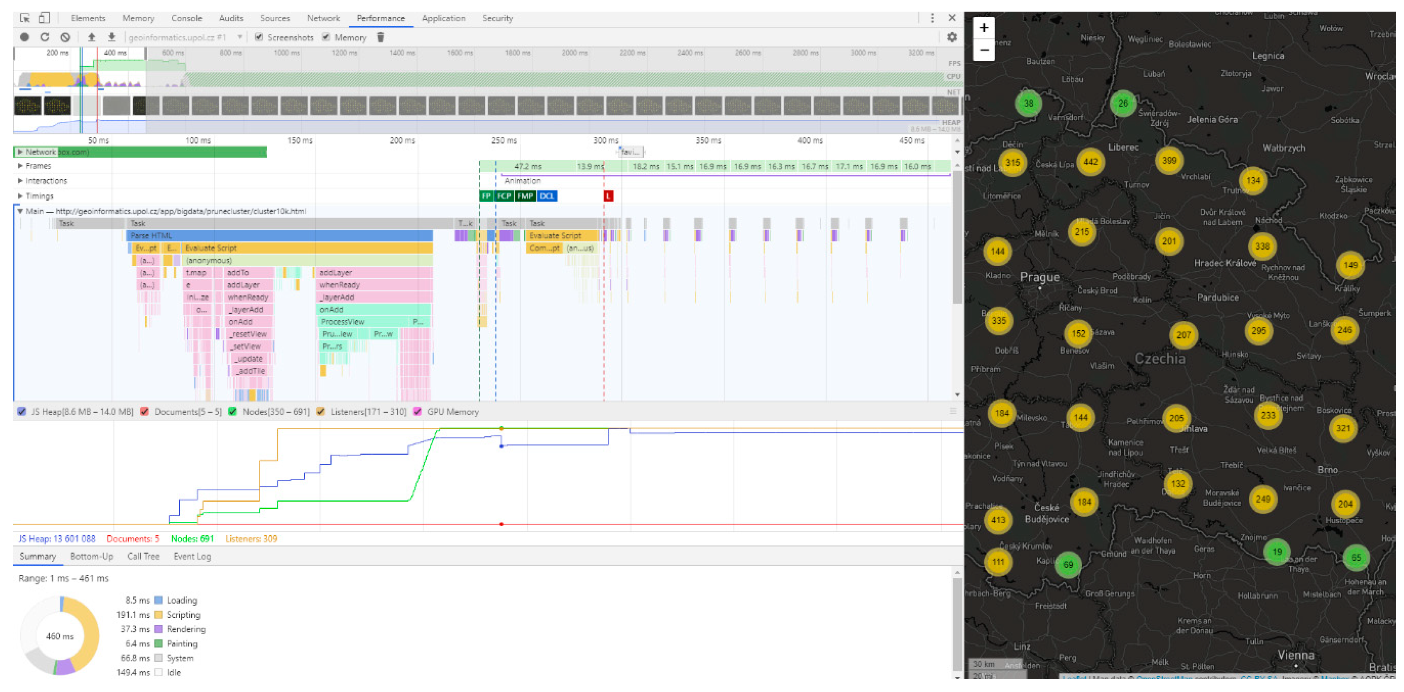Image resolution: width=1404 pixels, height=692 pixels.
Task: Click the purple Rendering legend swatch
Action: 159,629
